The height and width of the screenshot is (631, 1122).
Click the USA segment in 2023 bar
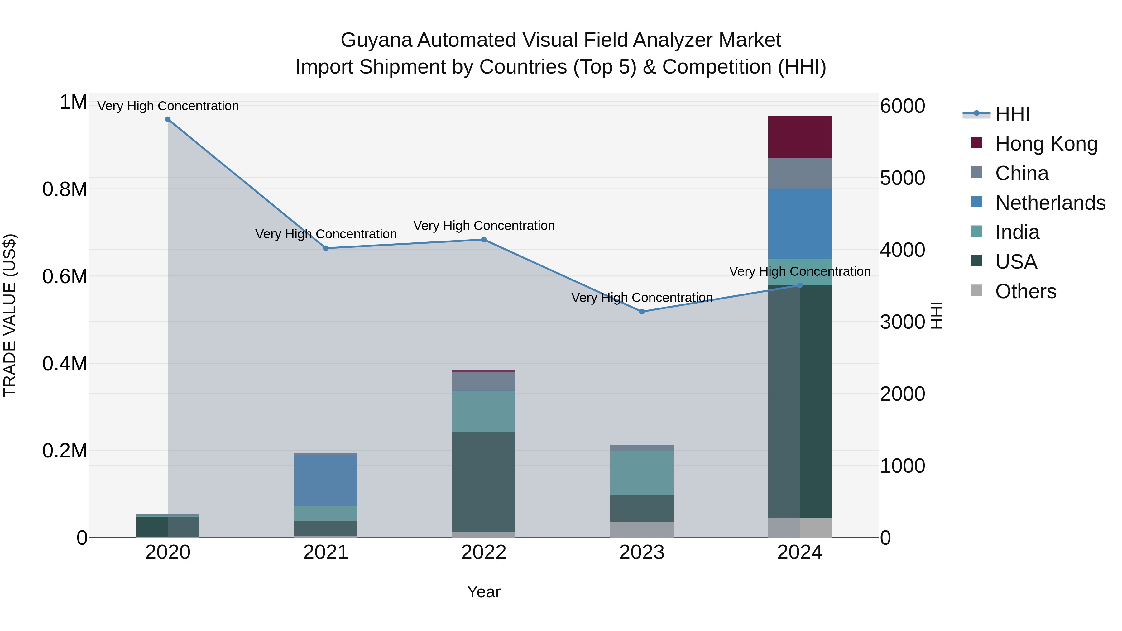pyautogui.click(x=642, y=508)
